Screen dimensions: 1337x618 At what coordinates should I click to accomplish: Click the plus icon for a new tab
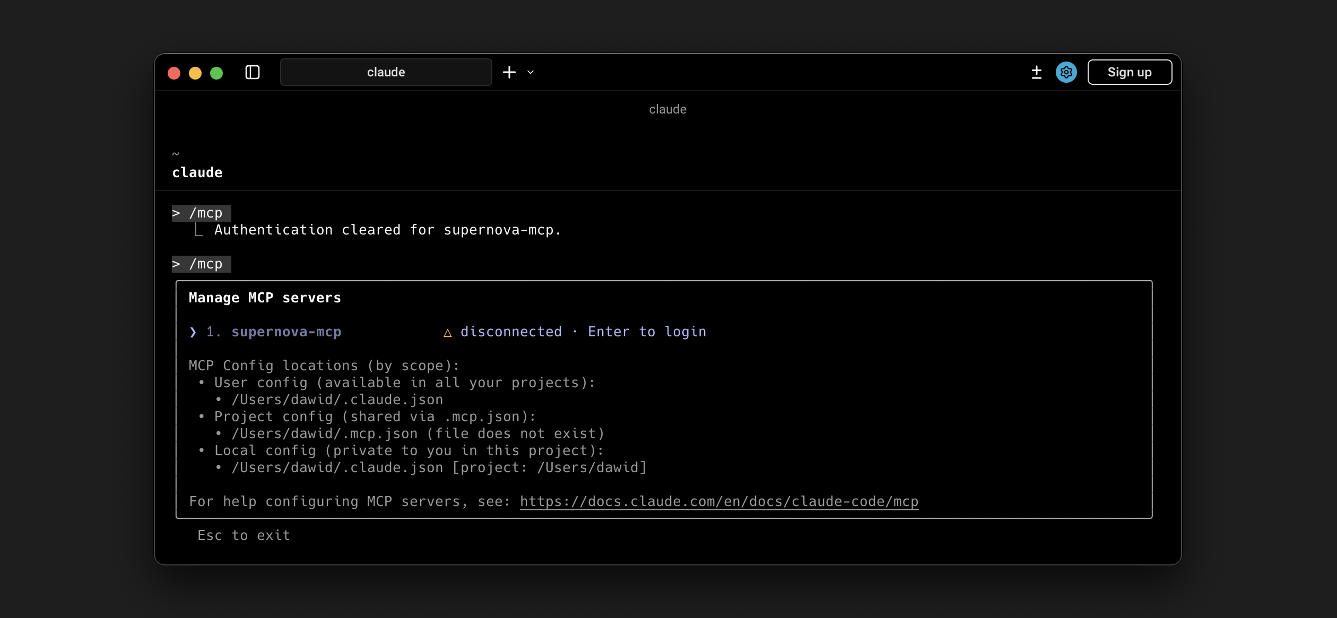[509, 72]
